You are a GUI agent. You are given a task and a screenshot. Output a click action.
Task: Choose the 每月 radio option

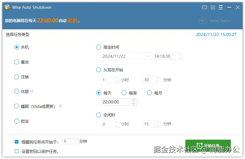click(x=149, y=93)
